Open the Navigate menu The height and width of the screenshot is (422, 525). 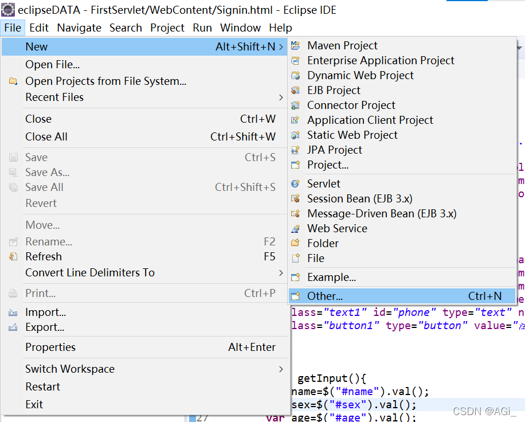coord(79,28)
